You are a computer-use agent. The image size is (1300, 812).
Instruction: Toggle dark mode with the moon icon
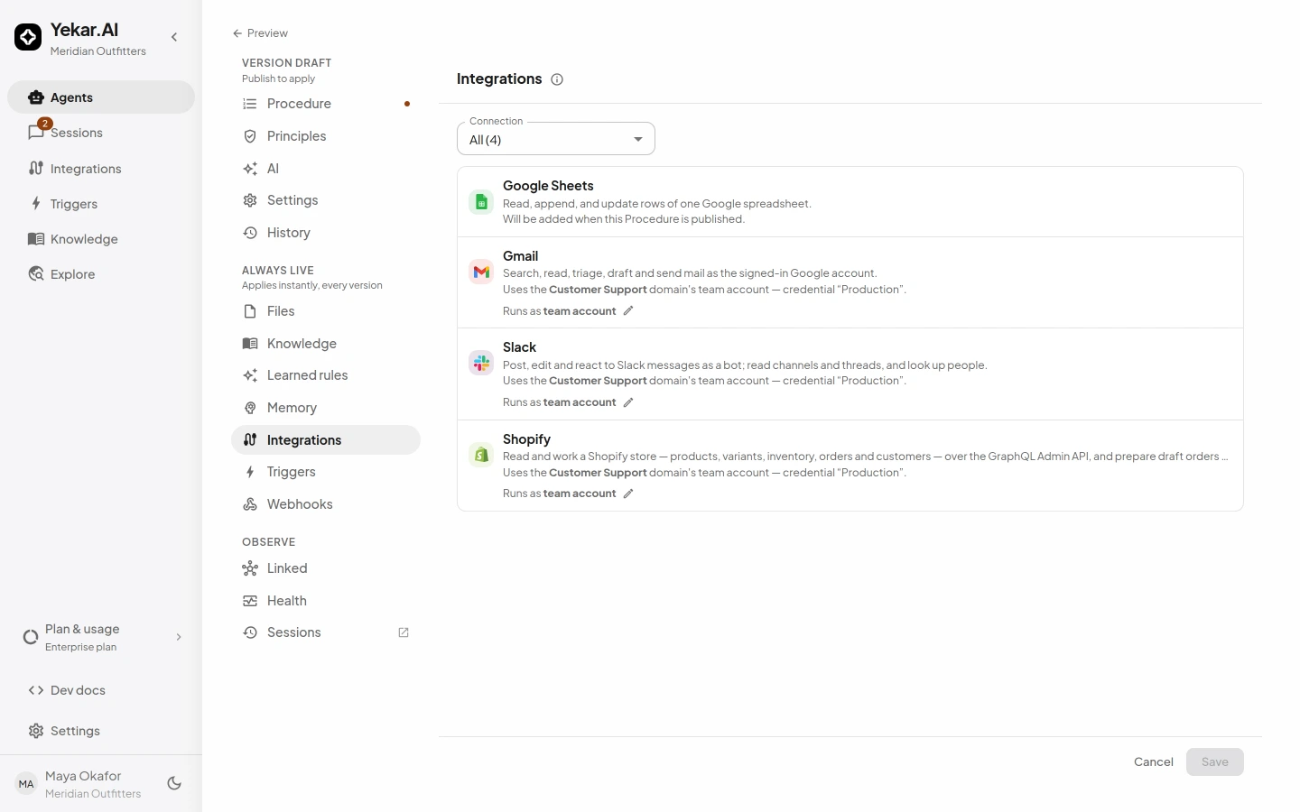pos(174,783)
